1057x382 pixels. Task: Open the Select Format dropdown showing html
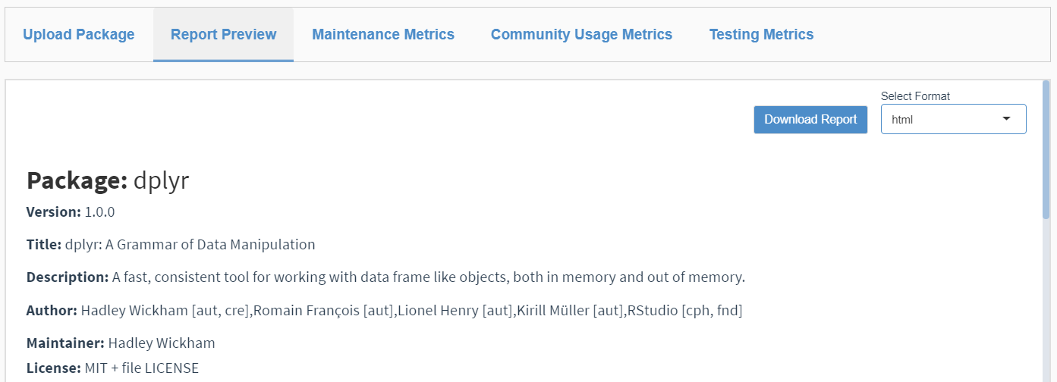(x=953, y=119)
